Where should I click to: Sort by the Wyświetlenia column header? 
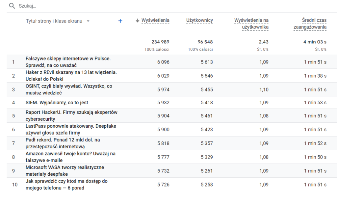pos(155,20)
